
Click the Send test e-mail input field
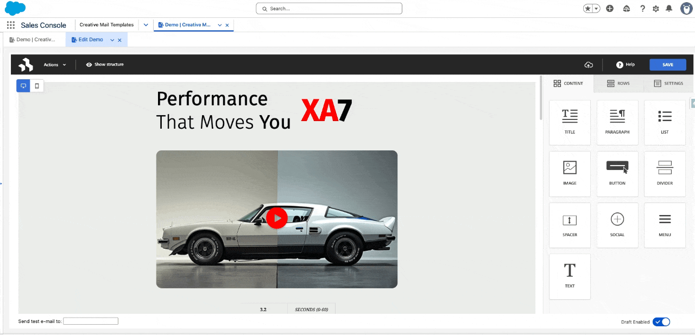91,321
